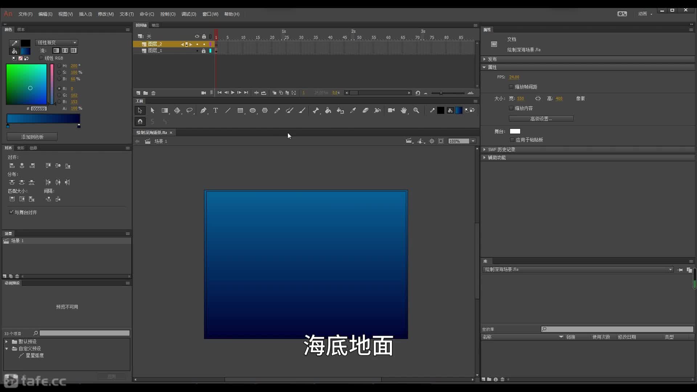Click the 高级设置... button
697x392 pixels.
tap(541, 119)
